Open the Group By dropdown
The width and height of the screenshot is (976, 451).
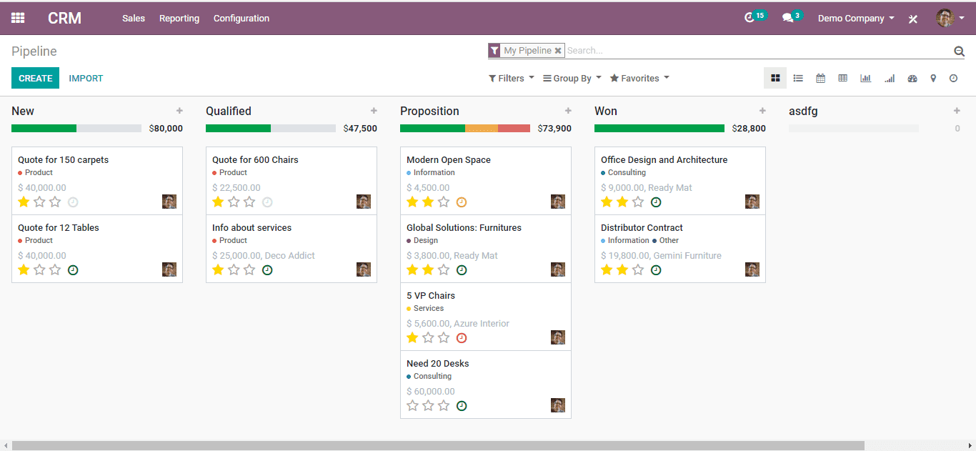tap(572, 79)
